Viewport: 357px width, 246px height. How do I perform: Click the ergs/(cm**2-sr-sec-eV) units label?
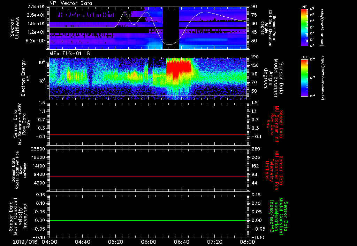coord(322,78)
